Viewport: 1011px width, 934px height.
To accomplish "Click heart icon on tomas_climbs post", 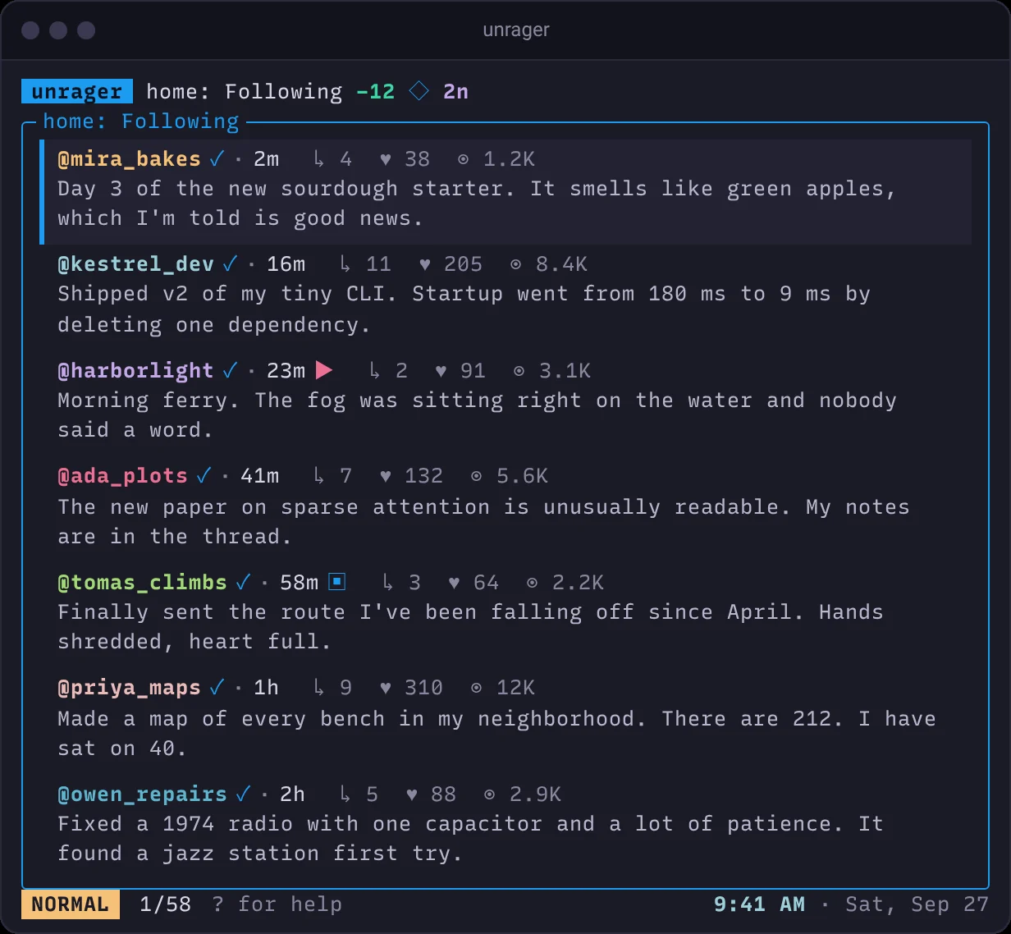I will click(x=454, y=583).
